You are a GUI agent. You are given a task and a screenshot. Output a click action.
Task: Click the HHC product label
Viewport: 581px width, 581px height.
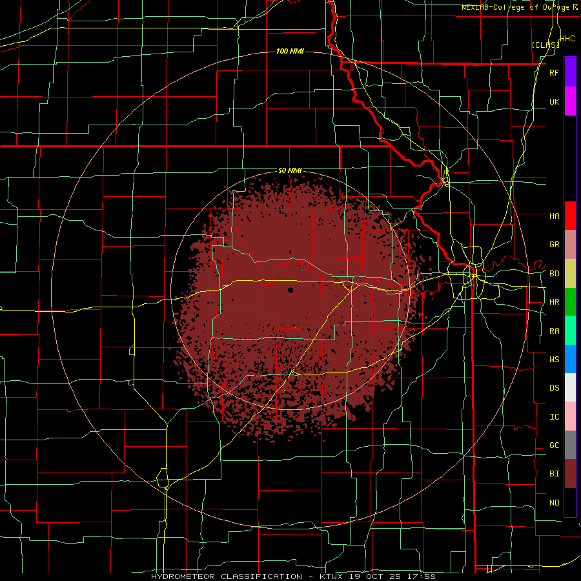(x=567, y=39)
